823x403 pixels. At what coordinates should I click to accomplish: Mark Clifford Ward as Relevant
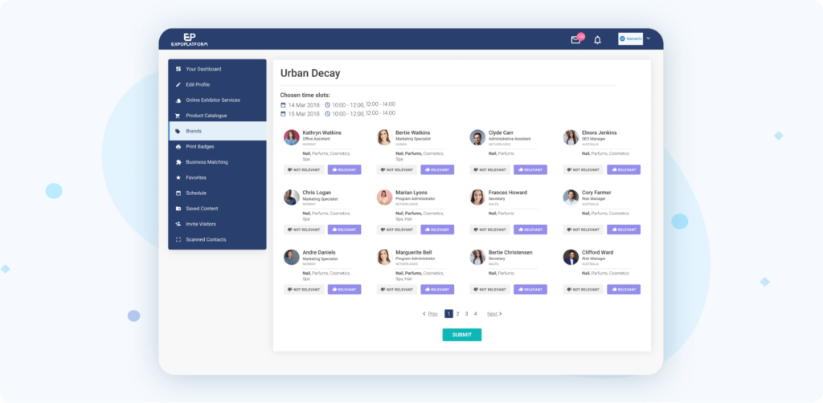(624, 289)
